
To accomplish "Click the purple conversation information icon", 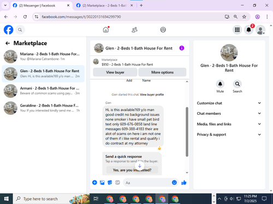I will (x=182, y=48).
